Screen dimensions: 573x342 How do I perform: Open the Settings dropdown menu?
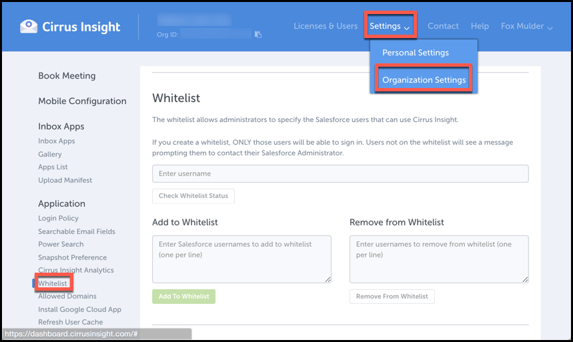point(389,26)
